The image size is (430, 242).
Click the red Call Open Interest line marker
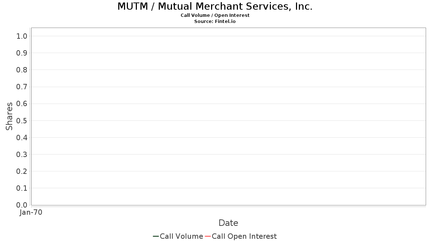tap(207, 236)
